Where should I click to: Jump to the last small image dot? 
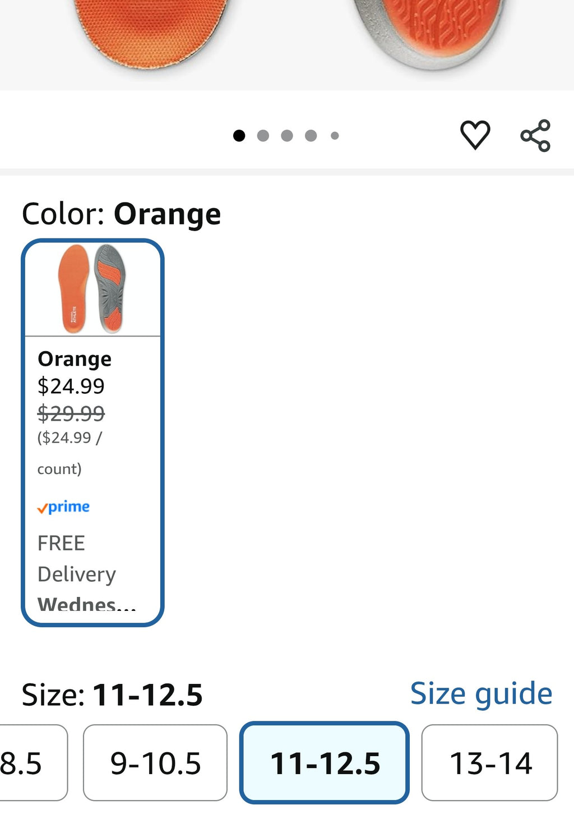click(x=335, y=136)
